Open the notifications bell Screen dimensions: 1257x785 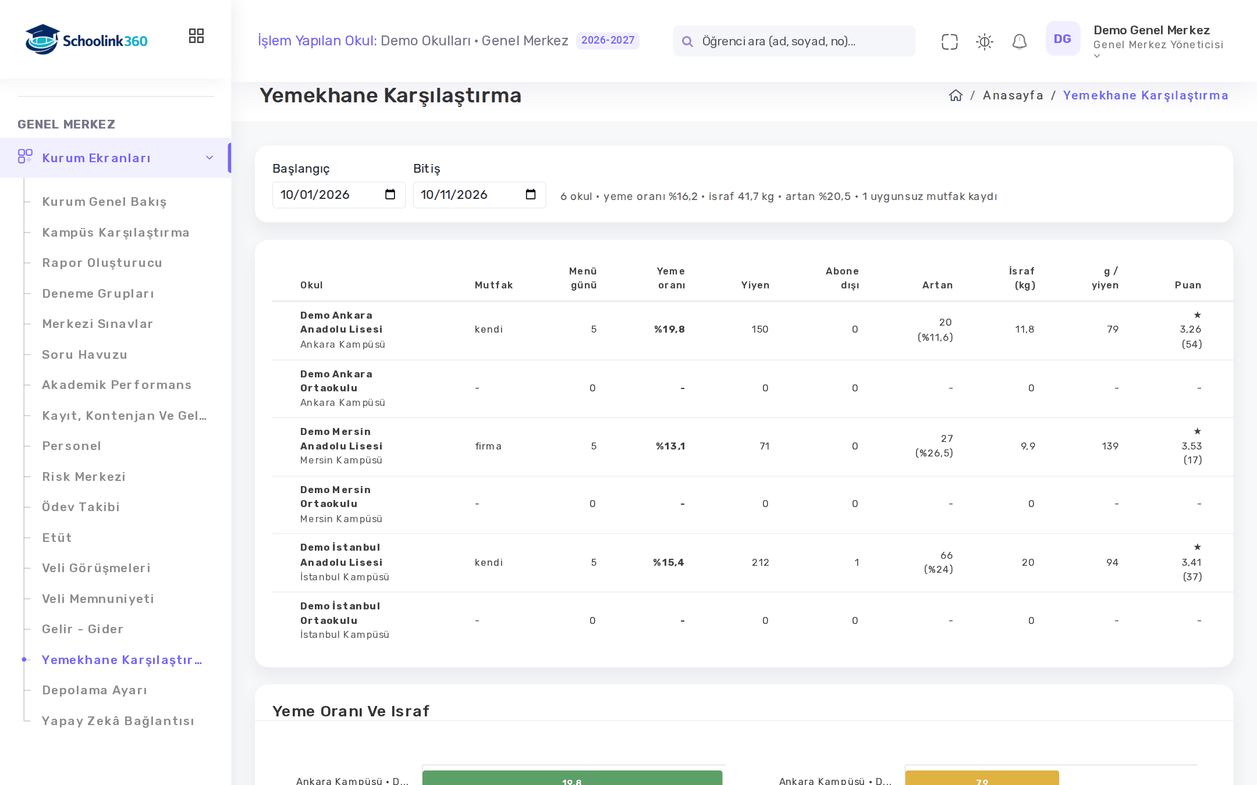coord(1019,41)
